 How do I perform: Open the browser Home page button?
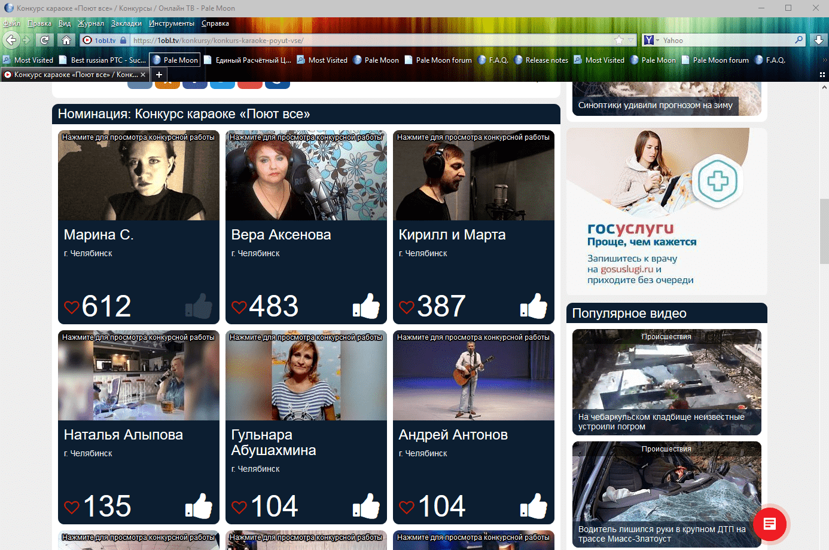tap(66, 40)
